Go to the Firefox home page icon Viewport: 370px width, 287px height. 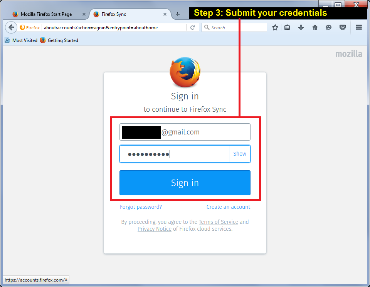coord(315,28)
